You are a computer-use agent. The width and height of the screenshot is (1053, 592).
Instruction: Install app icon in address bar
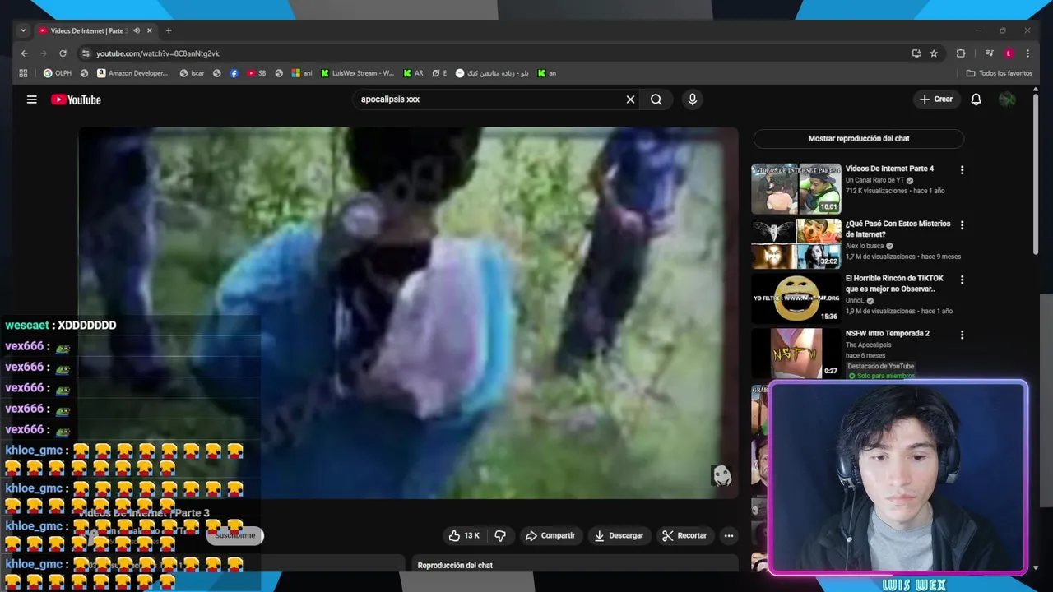coord(916,53)
